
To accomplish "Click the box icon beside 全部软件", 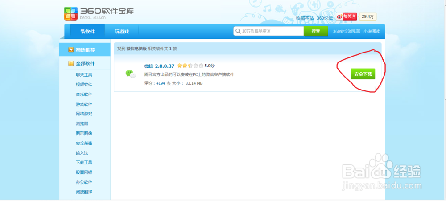I will point(71,63).
